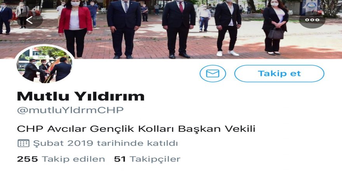Image resolution: width=342 pixels, height=171 pixels.
Task: Click the number 51 followers count
Action: click(120, 159)
